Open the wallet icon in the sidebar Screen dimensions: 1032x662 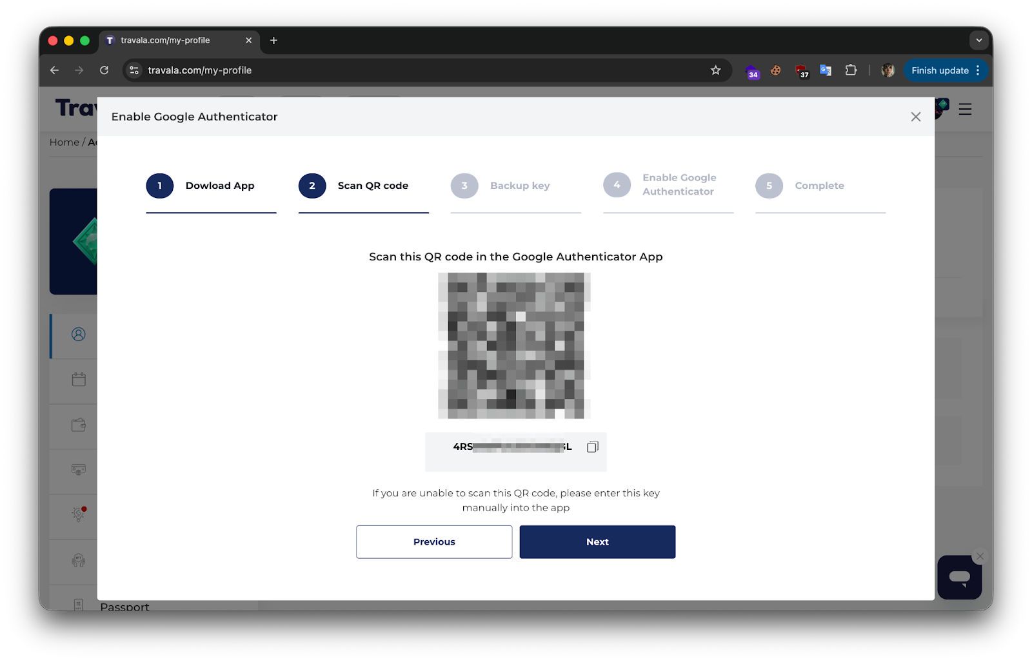click(x=77, y=425)
